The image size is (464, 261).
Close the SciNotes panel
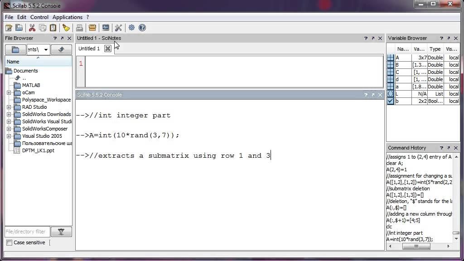tap(380, 38)
